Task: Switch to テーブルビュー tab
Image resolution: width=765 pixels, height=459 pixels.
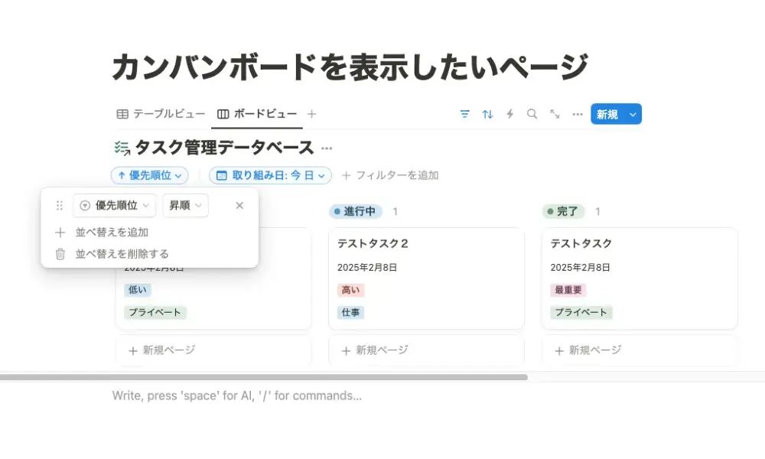Action: coord(161,114)
